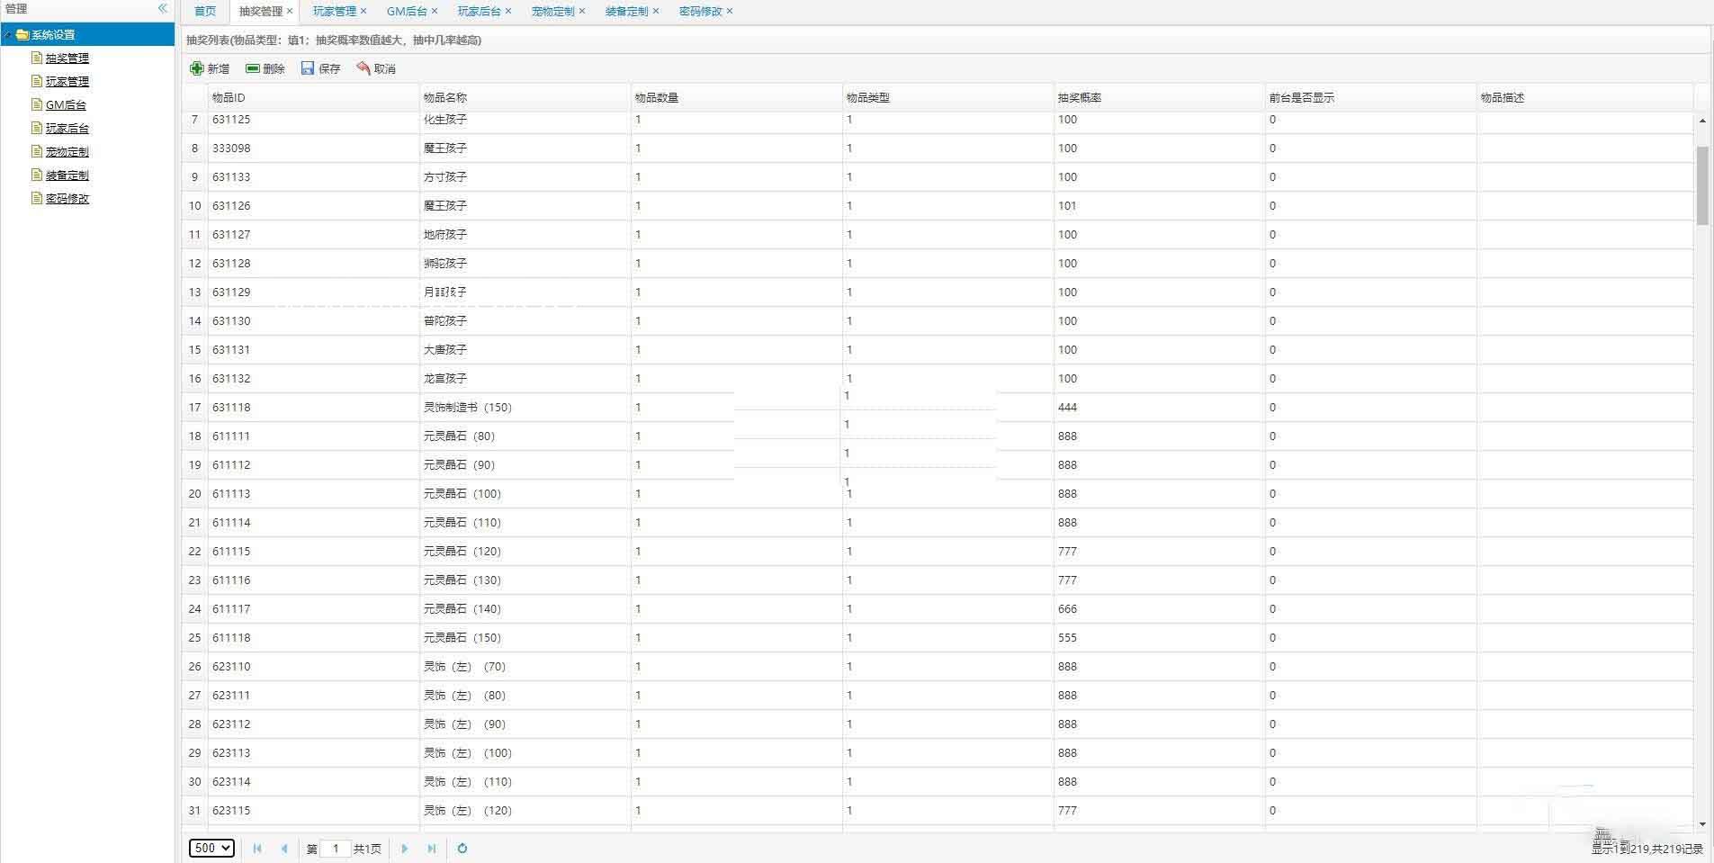The image size is (1714, 863).
Task: Click the page number input field
Action: click(x=336, y=848)
